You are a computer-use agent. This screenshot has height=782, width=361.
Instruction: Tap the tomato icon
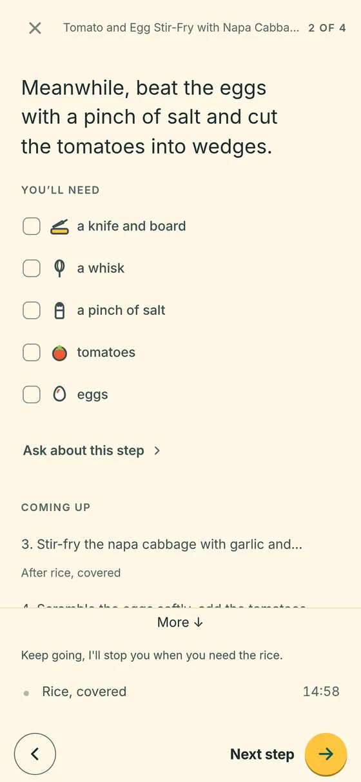[x=59, y=353]
